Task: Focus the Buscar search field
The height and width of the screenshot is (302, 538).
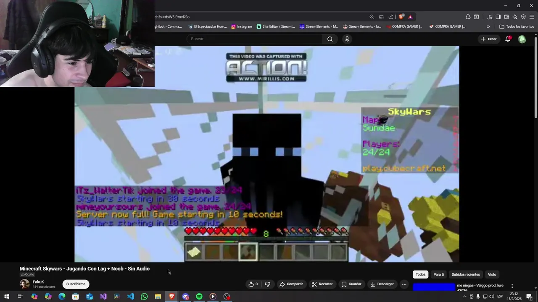Action: 254,39
